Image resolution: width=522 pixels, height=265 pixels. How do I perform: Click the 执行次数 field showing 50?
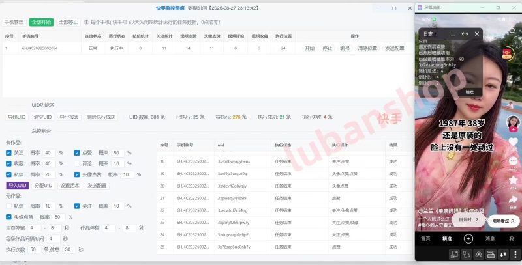coord(35,249)
